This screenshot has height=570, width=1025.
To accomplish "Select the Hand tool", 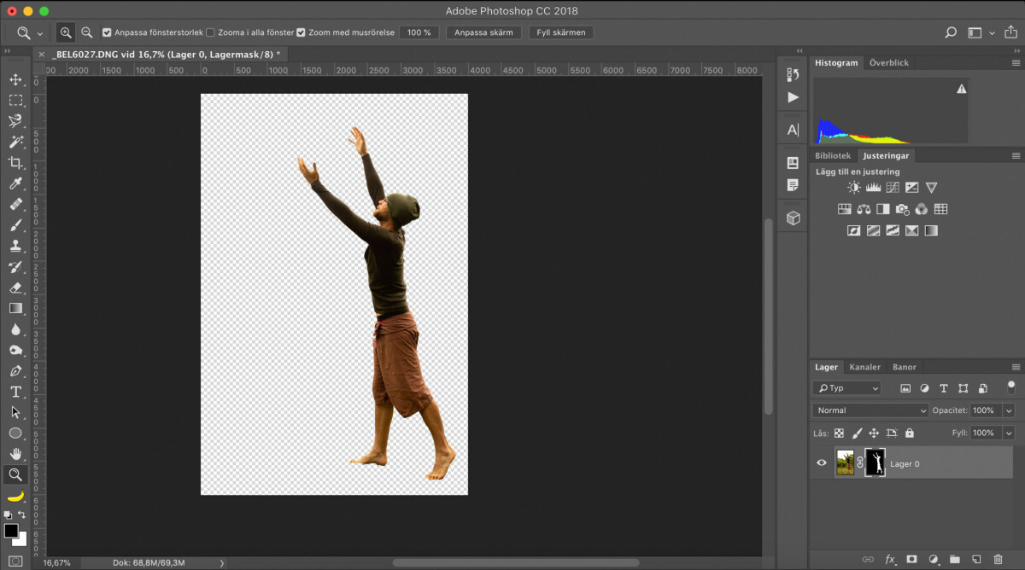I will 15,454.
